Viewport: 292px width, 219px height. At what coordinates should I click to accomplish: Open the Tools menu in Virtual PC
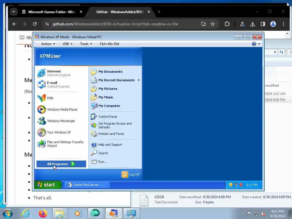(86, 44)
